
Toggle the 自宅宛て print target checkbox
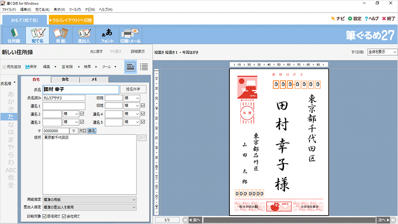(45, 217)
